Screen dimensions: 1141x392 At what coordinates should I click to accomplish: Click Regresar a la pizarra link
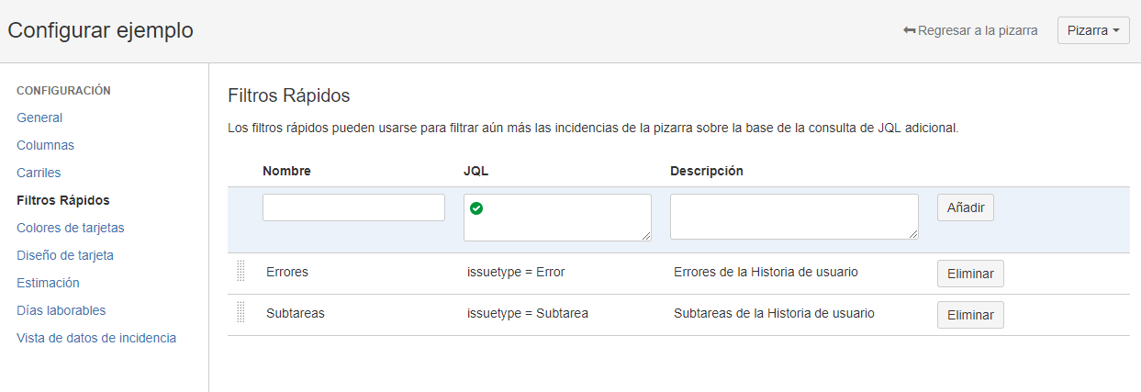[x=970, y=30]
